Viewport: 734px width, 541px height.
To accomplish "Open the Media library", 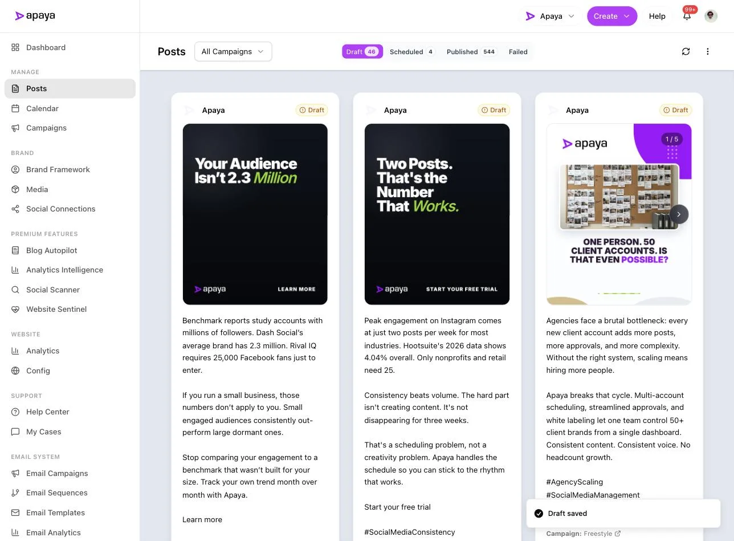I will [70, 189].
